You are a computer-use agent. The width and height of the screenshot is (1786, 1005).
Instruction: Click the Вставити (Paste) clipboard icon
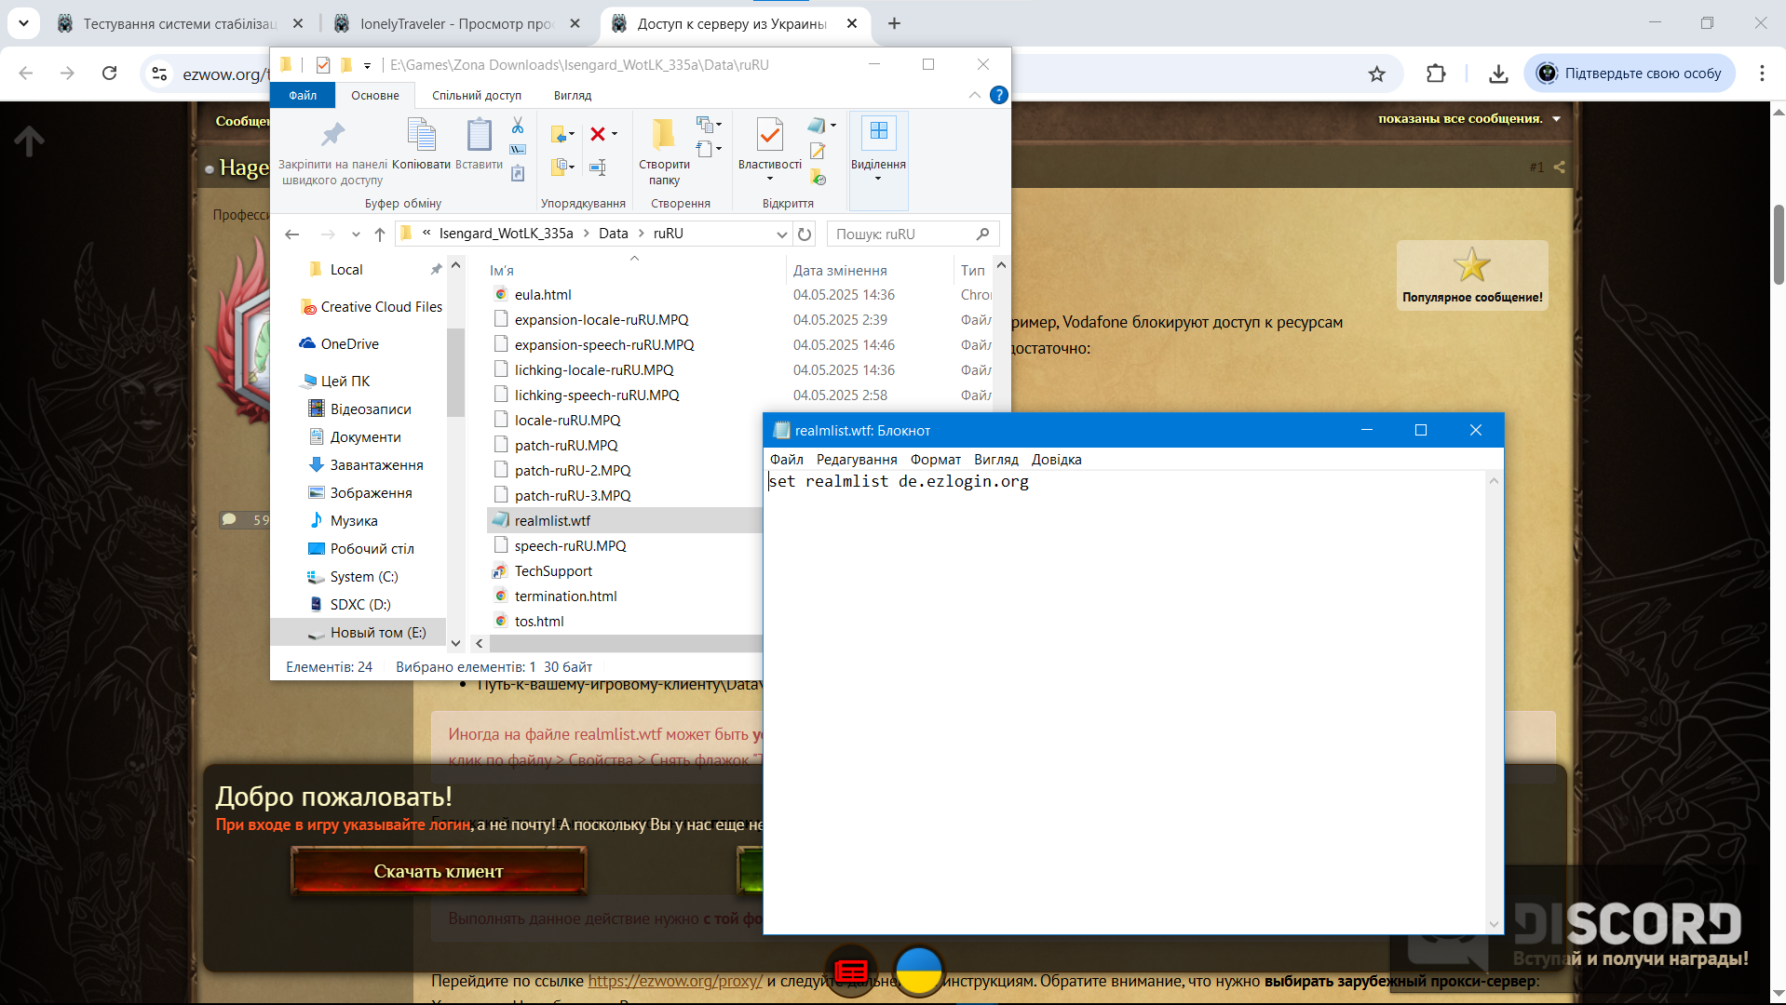point(479,135)
